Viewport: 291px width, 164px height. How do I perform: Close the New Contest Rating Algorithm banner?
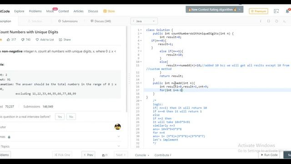[240, 9]
